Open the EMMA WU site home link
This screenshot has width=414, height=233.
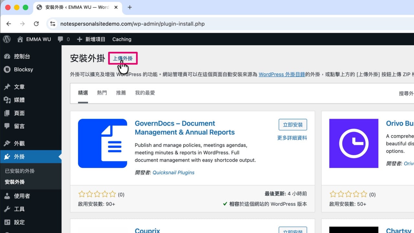click(x=34, y=39)
